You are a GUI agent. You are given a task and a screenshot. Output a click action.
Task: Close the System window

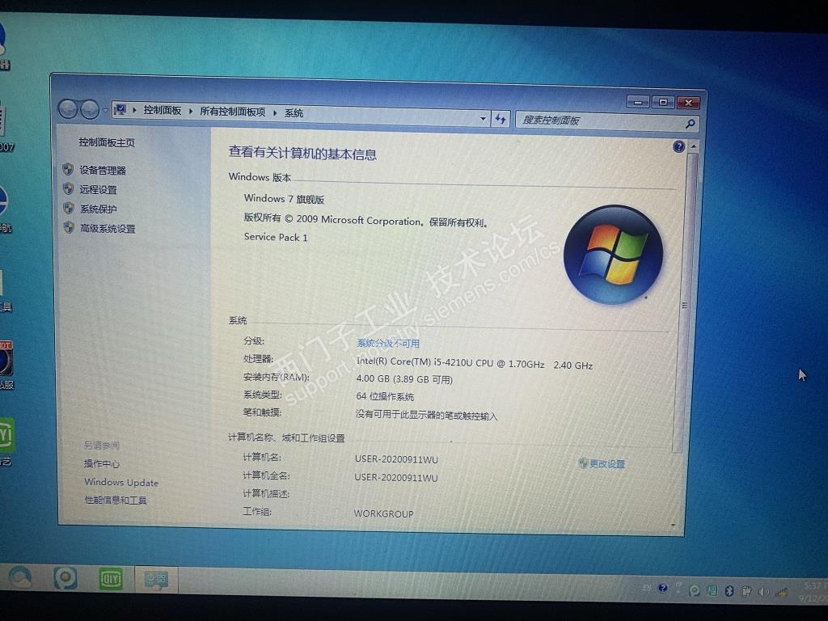[689, 103]
